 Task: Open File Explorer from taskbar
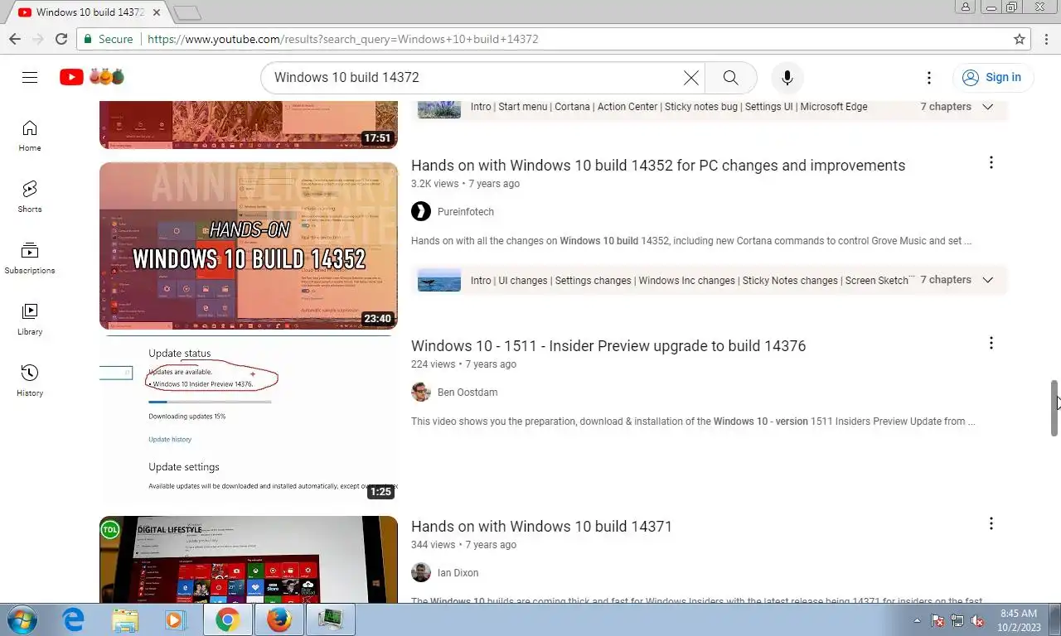[125, 619]
